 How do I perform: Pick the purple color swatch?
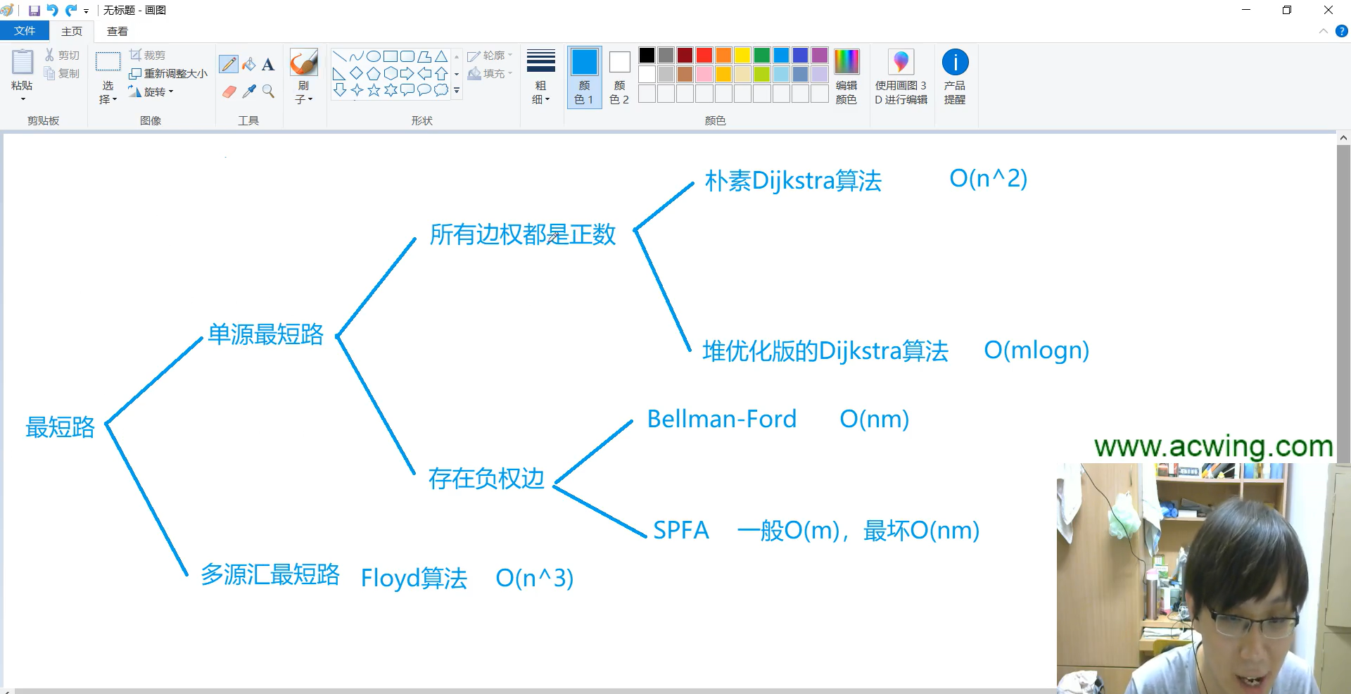pyautogui.click(x=820, y=55)
